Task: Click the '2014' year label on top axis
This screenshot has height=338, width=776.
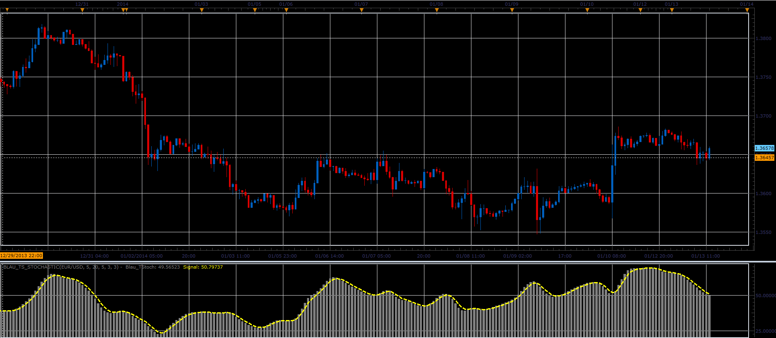Action: 123,4
